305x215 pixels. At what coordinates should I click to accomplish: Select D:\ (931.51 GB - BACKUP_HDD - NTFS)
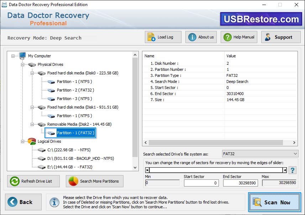click(x=80, y=158)
